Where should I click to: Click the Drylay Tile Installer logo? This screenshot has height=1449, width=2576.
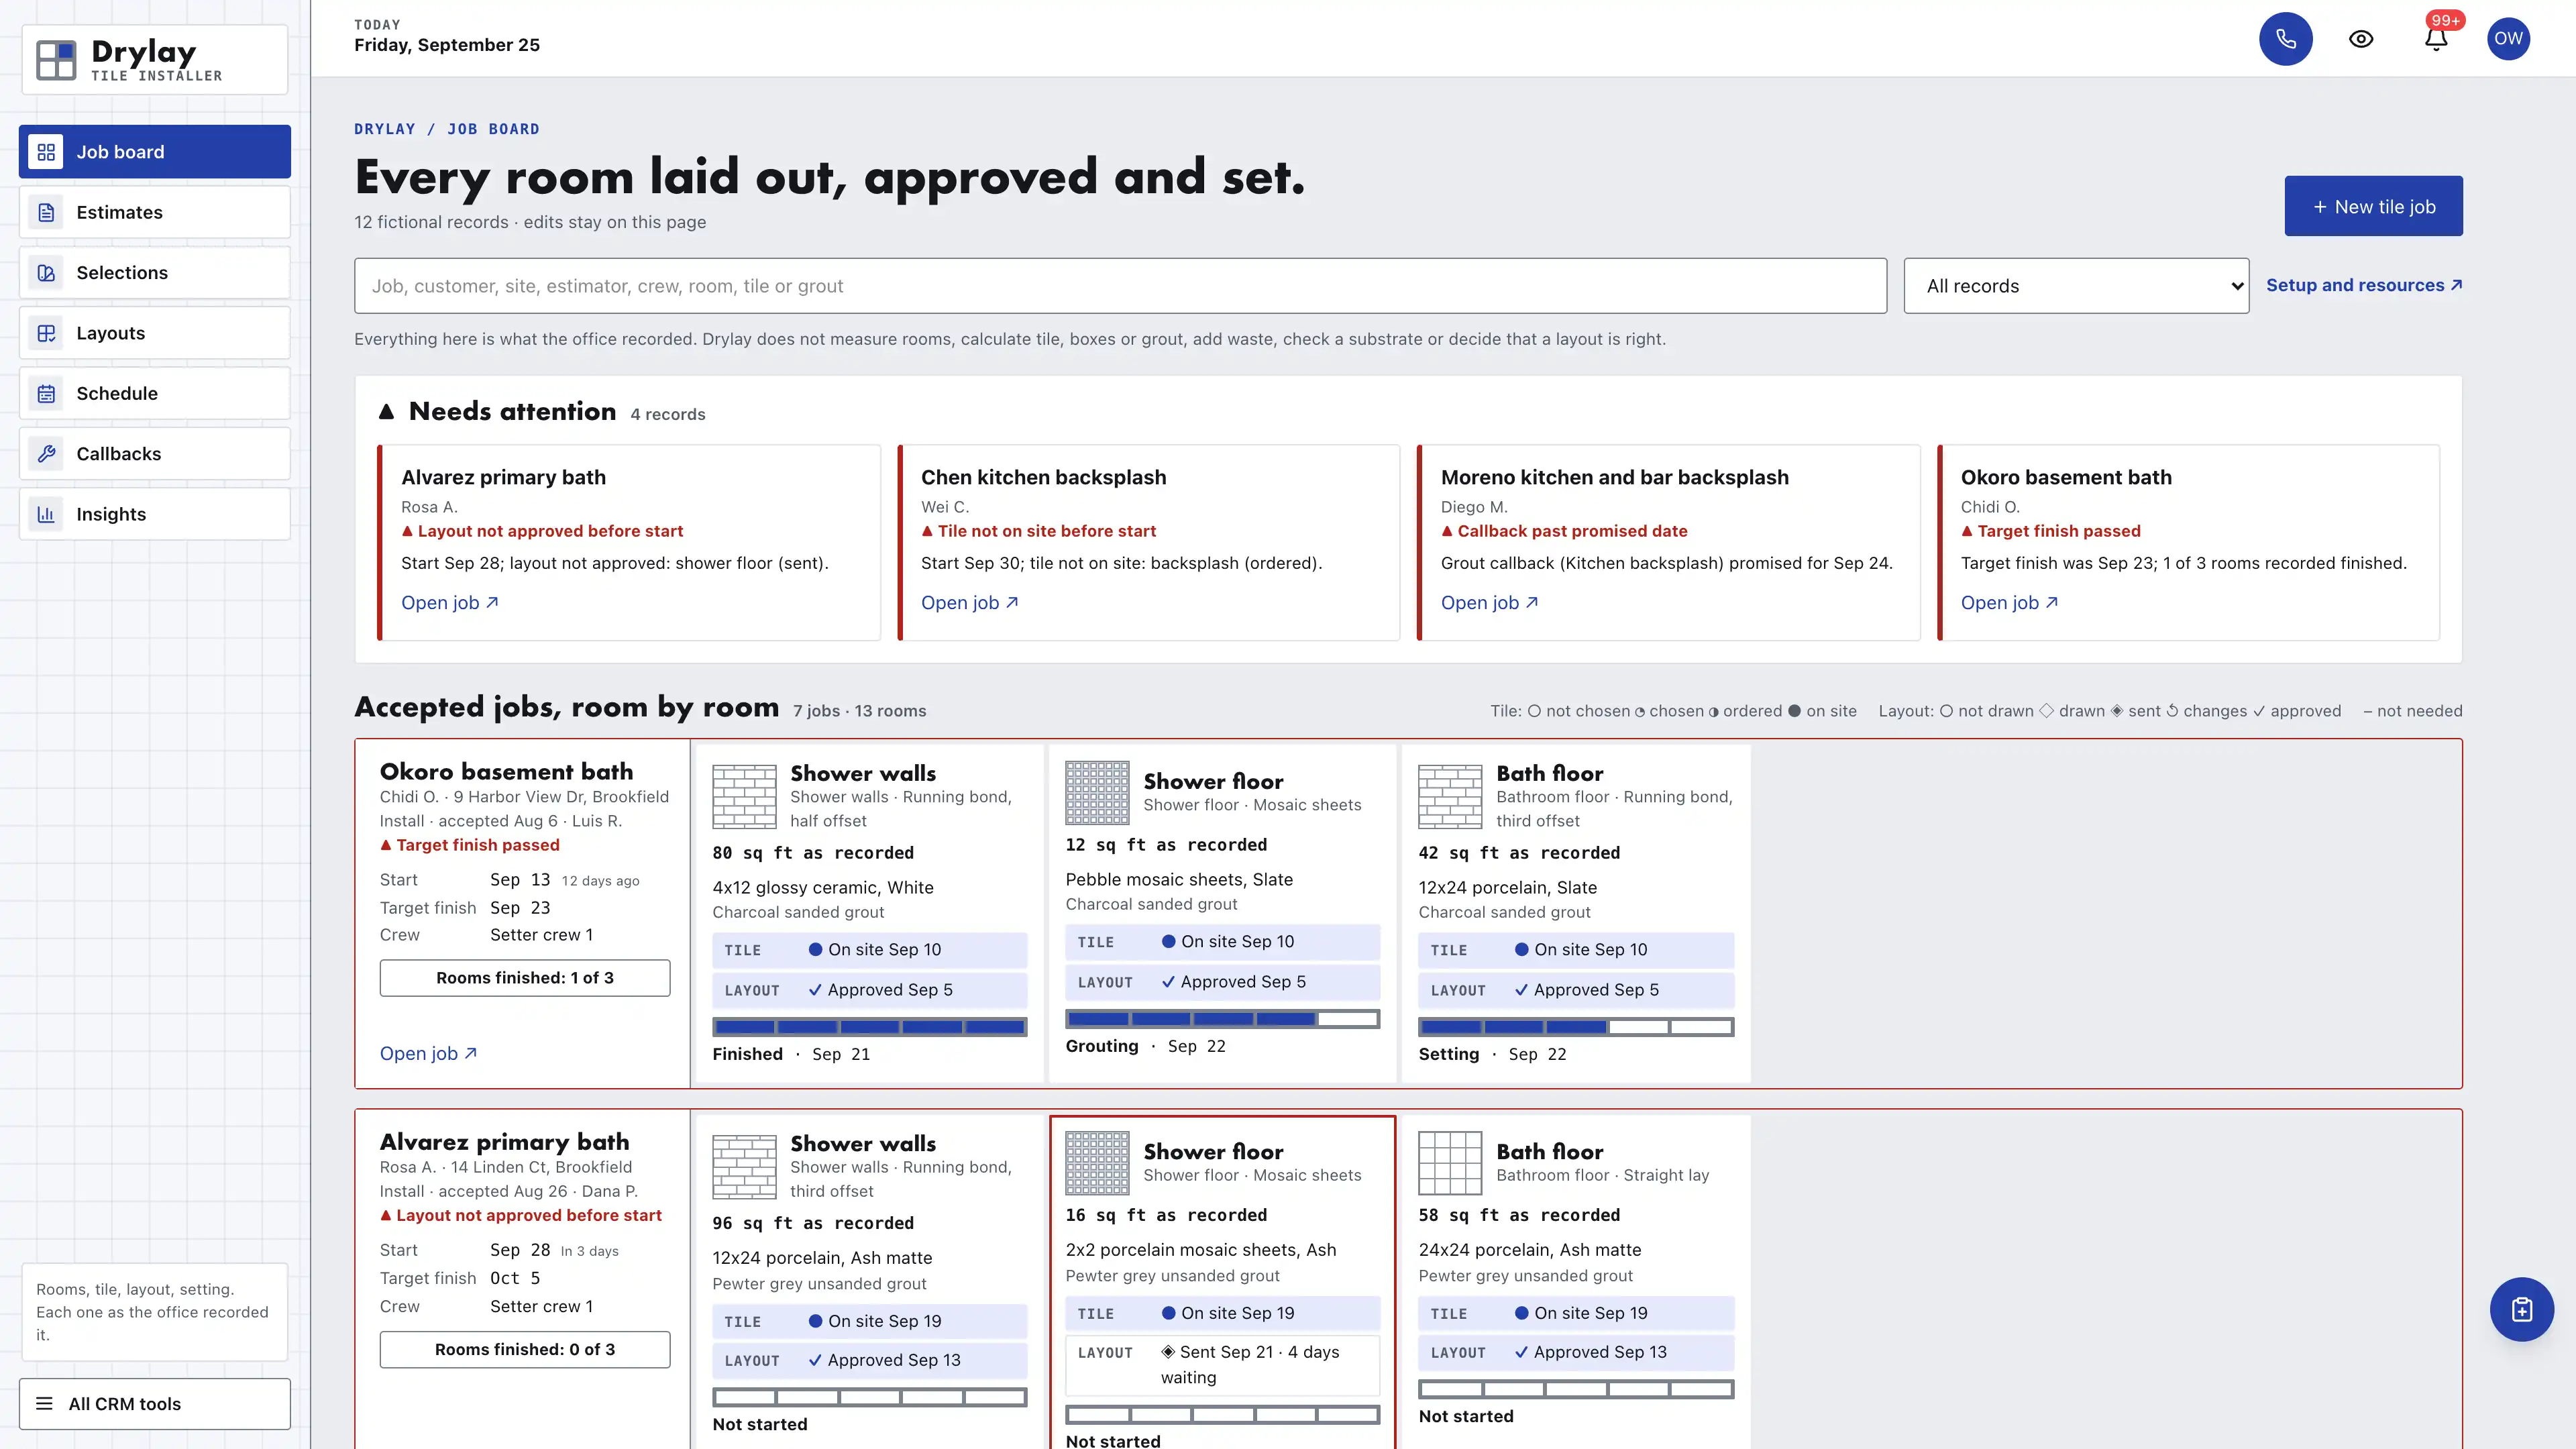[x=154, y=60]
